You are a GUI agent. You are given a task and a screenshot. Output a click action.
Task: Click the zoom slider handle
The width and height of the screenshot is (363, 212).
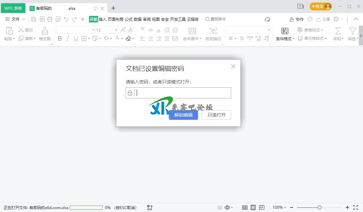point(319,207)
